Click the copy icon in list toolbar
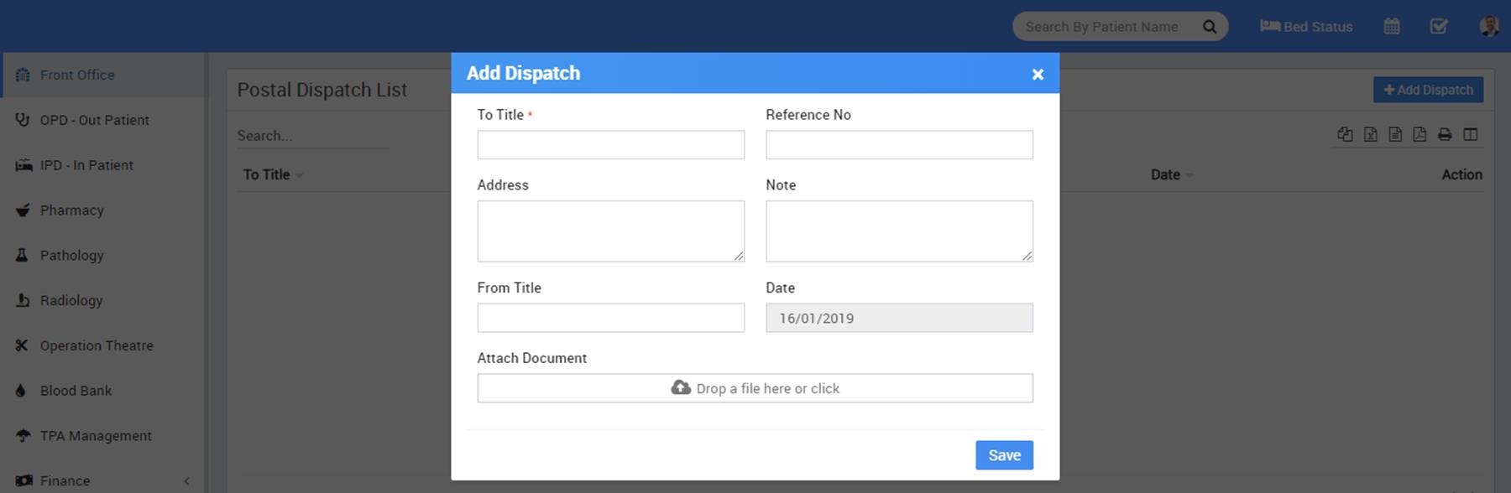This screenshot has width=1511, height=493. (1345, 135)
